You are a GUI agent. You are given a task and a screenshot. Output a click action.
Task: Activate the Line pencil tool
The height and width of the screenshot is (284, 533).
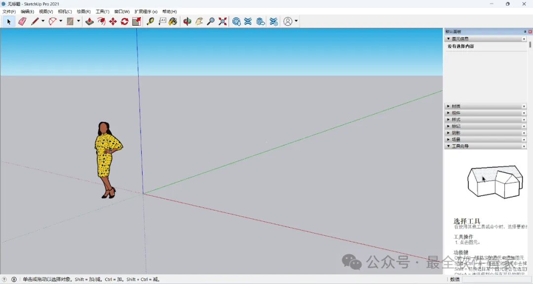pyautogui.click(x=35, y=21)
